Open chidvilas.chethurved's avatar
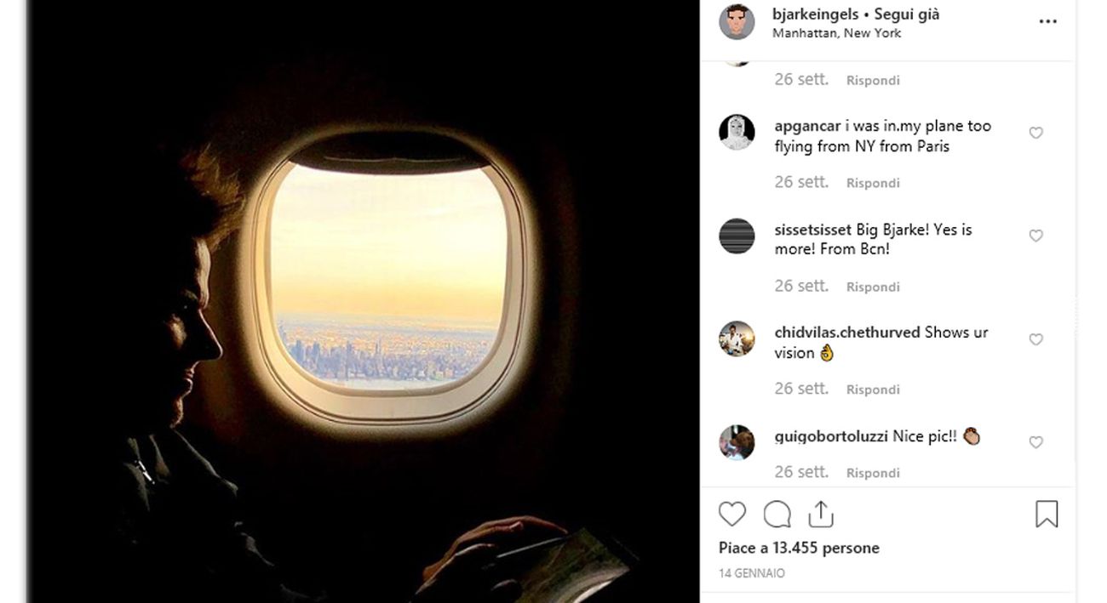 pos(737,338)
